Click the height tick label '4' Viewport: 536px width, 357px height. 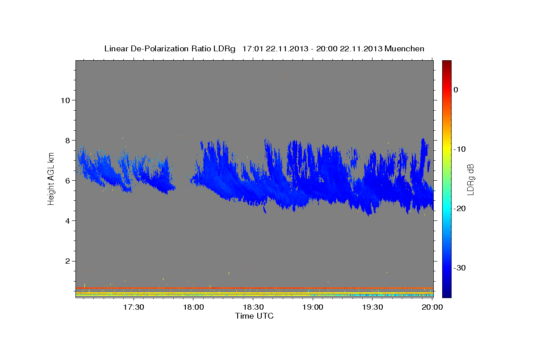tap(67, 221)
